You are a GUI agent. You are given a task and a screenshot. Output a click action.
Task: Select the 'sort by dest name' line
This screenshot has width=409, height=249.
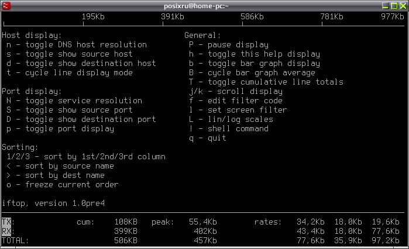coord(56,176)
